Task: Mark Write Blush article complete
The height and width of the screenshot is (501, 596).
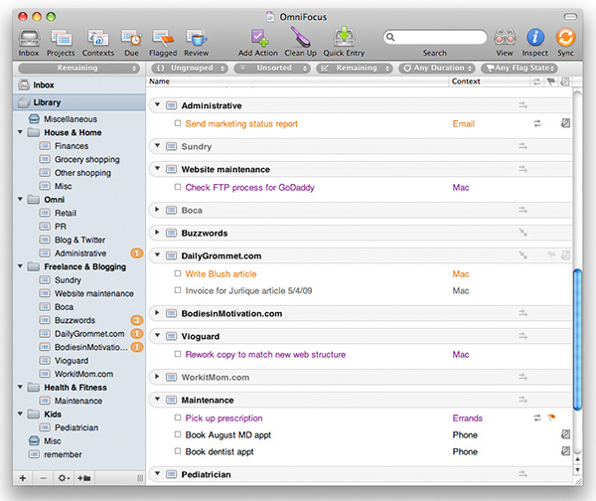Action: 178,273
